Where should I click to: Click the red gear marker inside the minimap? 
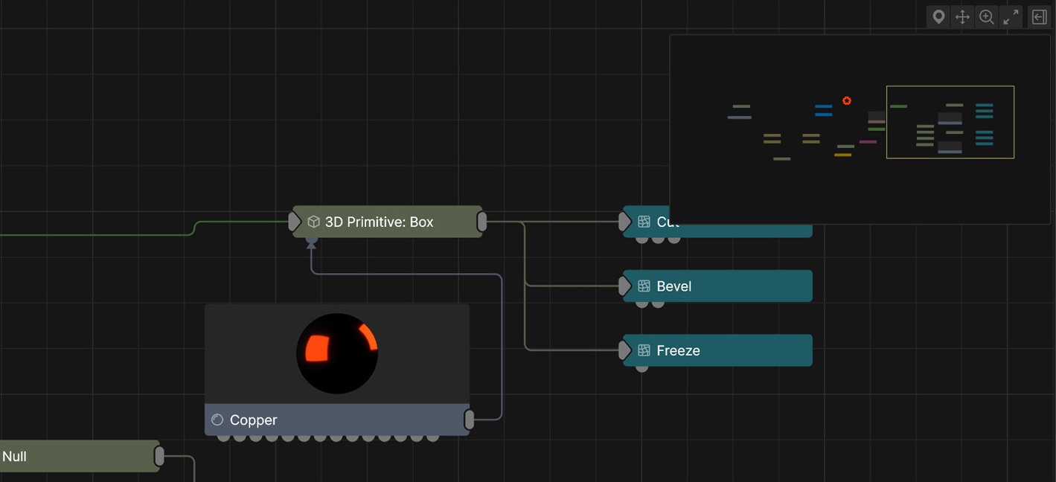(846, 100)
